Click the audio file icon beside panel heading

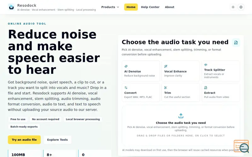(x=236, y=43)
